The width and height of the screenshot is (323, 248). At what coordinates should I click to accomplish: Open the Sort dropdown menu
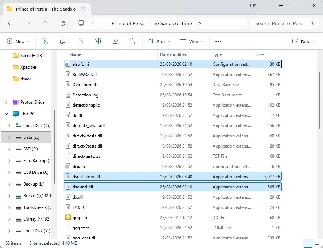[x=159, y=42]
